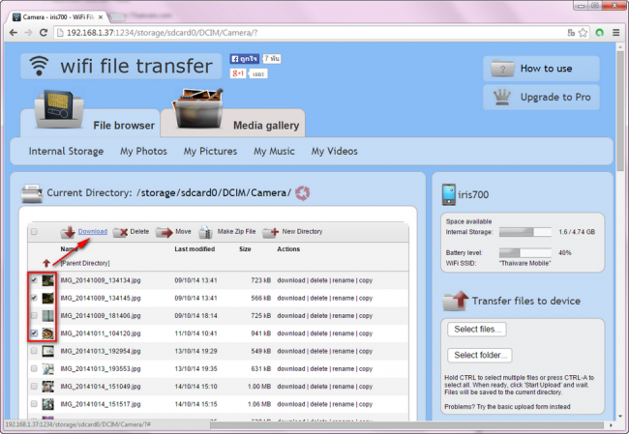Click the printer icon by Current Directory
The image size is (629, 434).
[x=32, y=193]
